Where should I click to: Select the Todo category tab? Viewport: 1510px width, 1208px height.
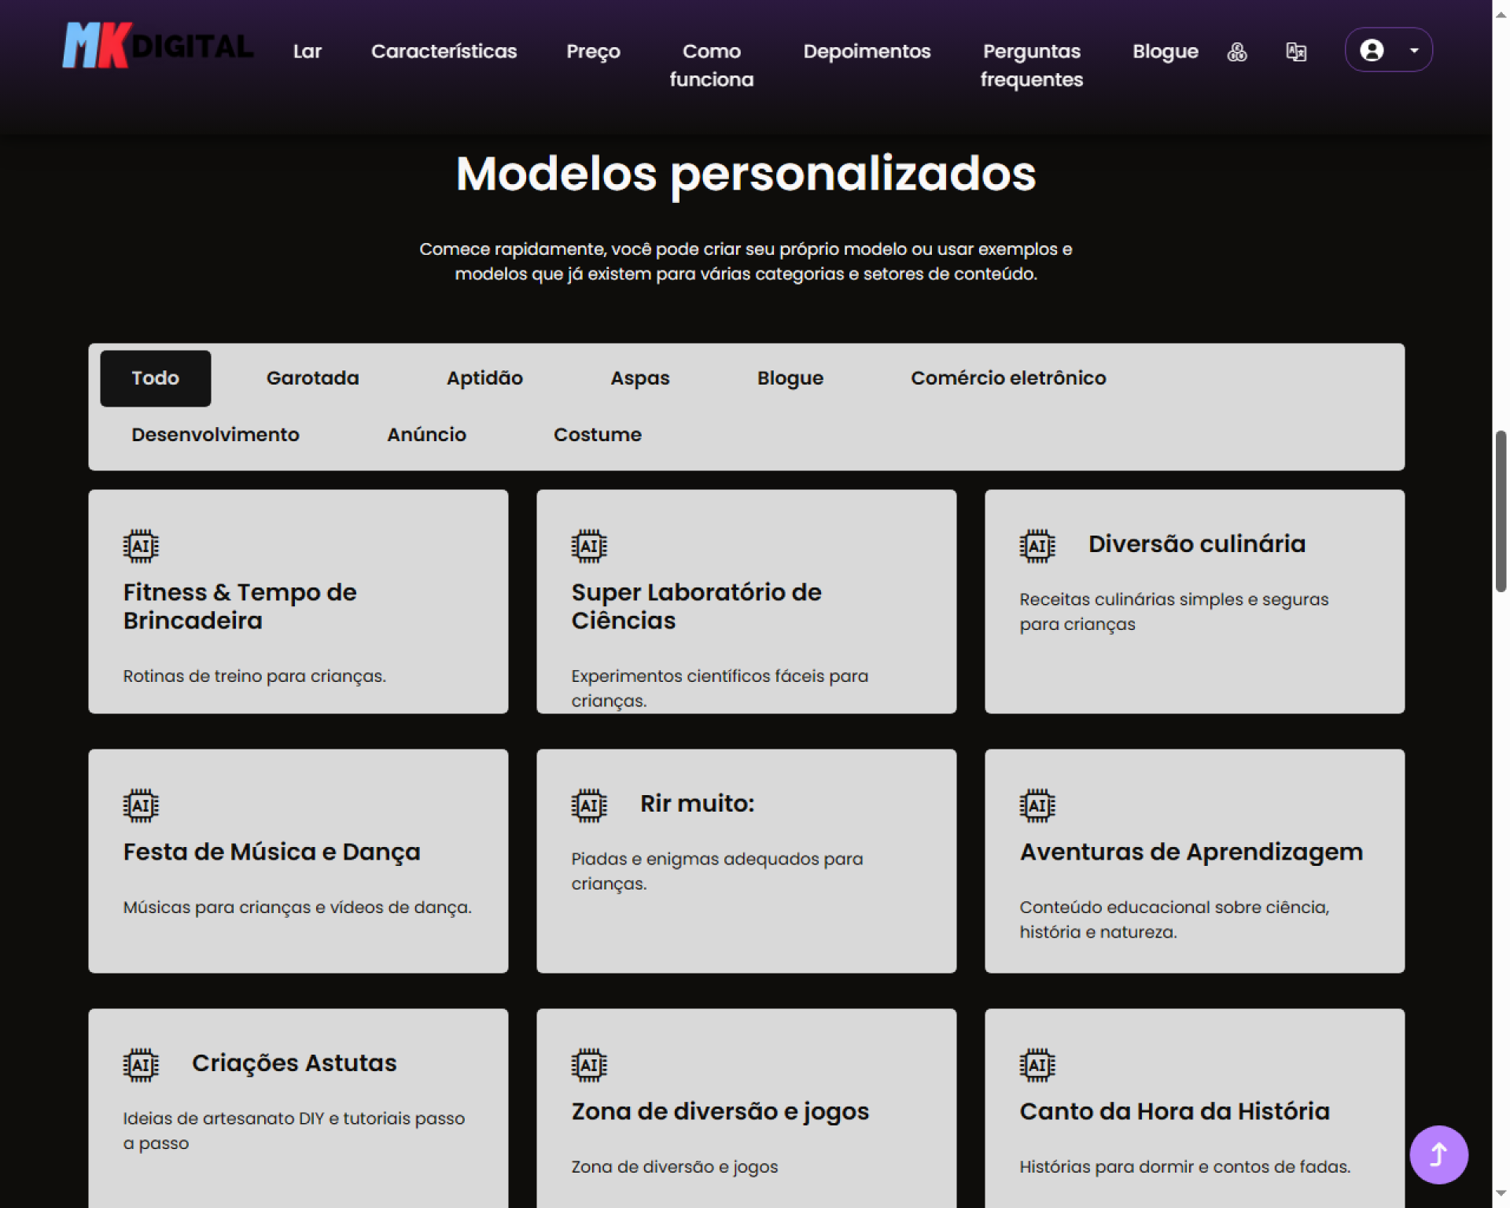(155, 378)
